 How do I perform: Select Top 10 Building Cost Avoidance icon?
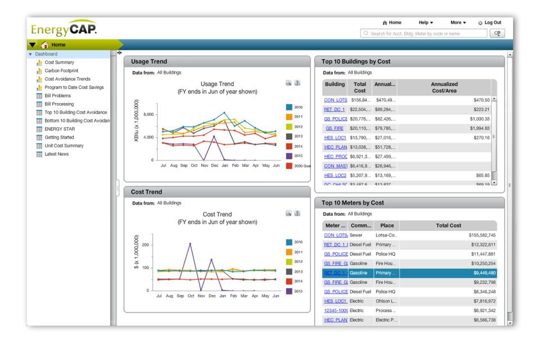39,113
